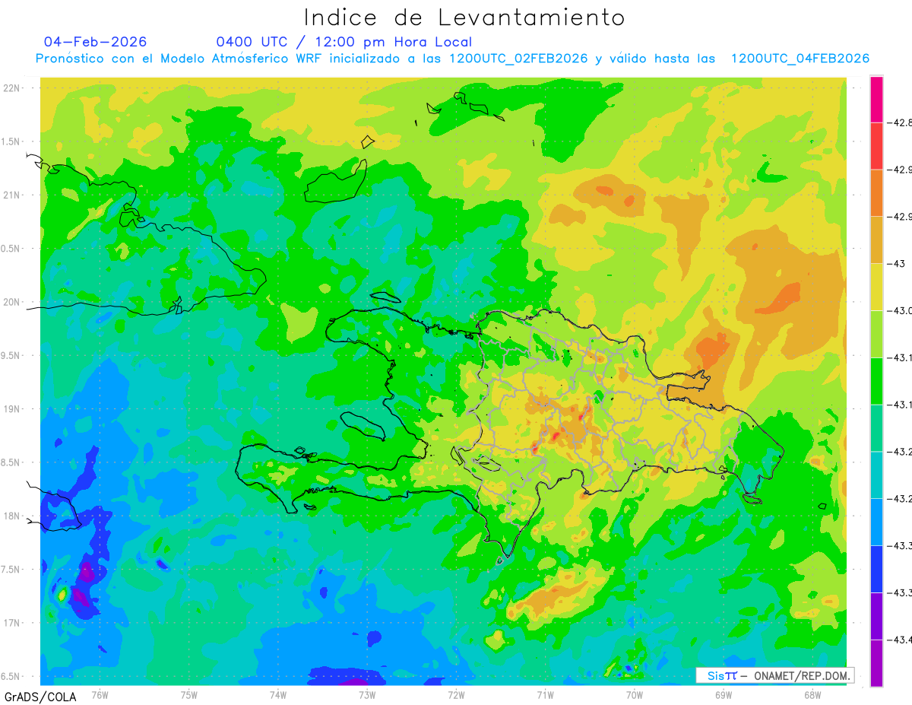Click the 04-Feb-2026 date label

pyautogui.click(x=96, y=42)
